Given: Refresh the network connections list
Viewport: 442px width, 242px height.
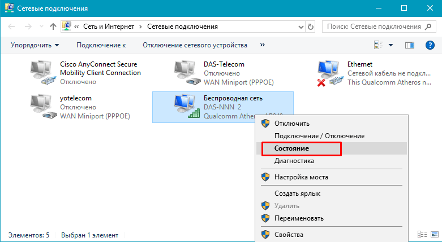Looking at the screenshot, I should [x=311, y=27].
